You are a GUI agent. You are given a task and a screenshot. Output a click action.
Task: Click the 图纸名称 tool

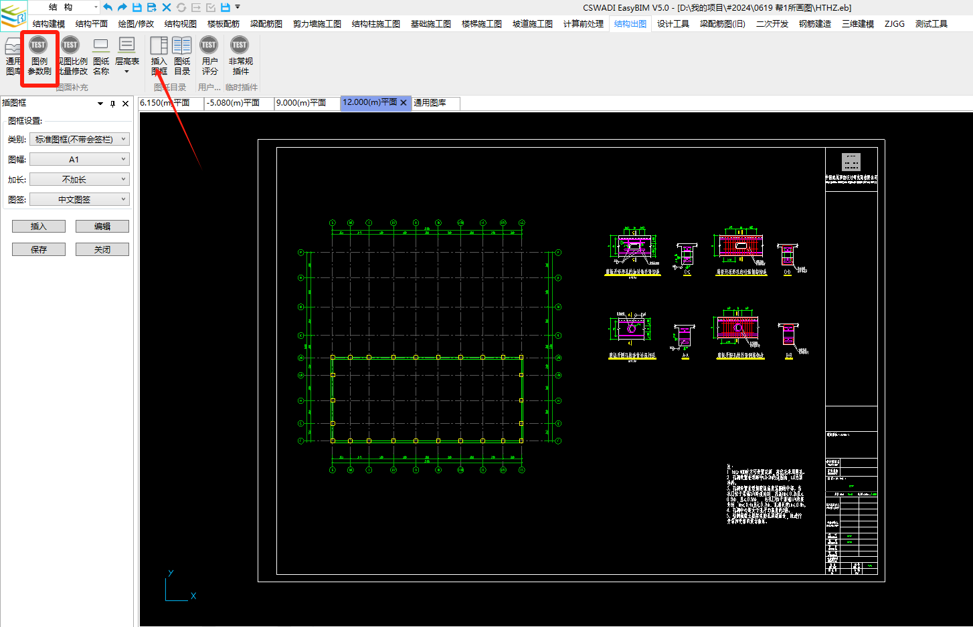101,56
